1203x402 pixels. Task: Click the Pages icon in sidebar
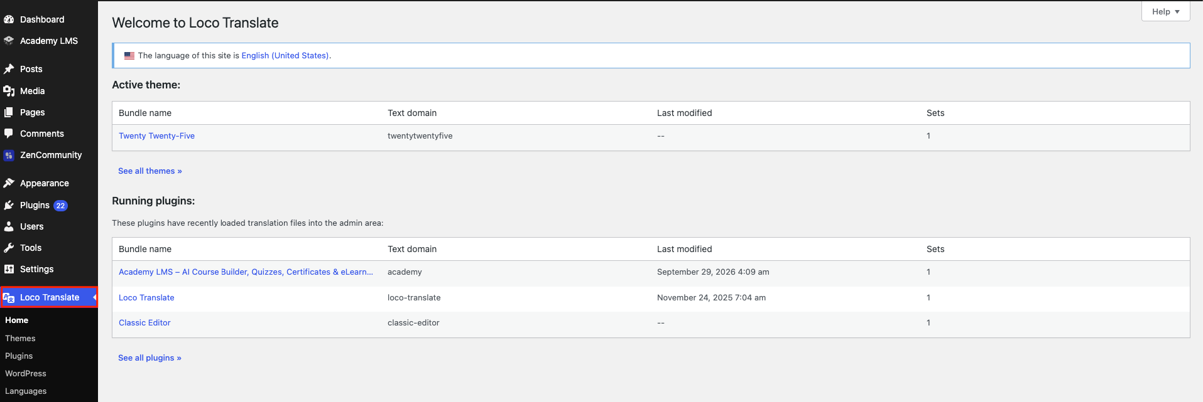pyautogui.click(x=9, y=112)
